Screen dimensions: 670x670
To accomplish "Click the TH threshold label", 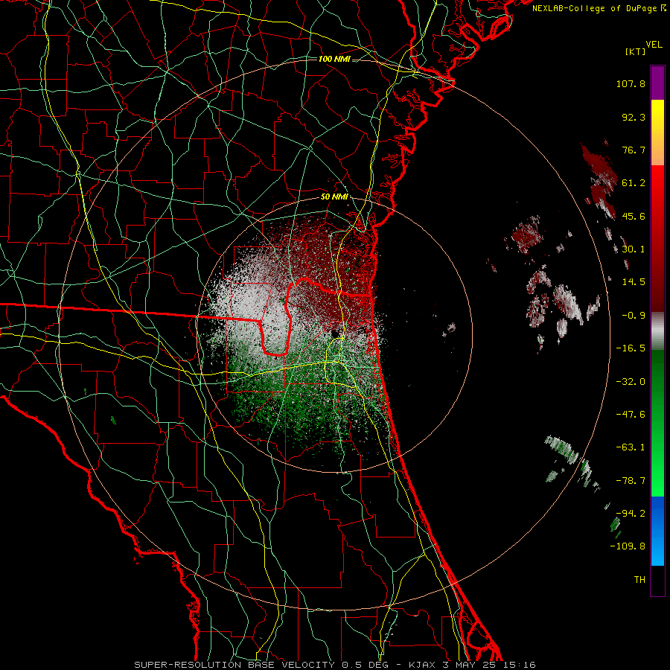I will coord(639,580).
